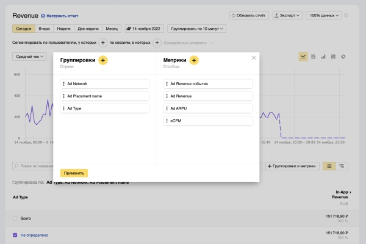Image resolution: width=366 pixels, height=244 pixels.
Task: Add a new grouping with the plus button
Action: (102, 60)
